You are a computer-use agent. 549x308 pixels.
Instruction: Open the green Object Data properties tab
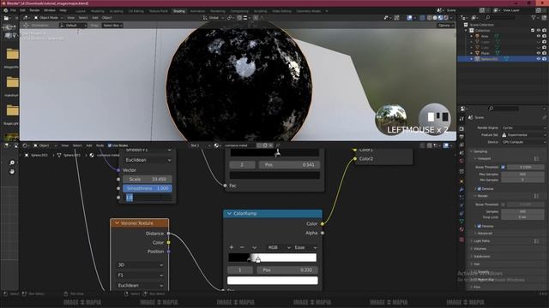coord(462,221)
